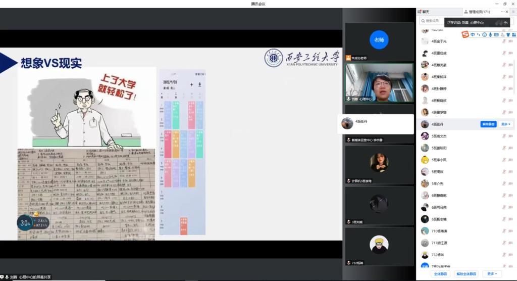Screen dimensions: 517x281
Task: Close the member management panel
Action: point(508,12)
